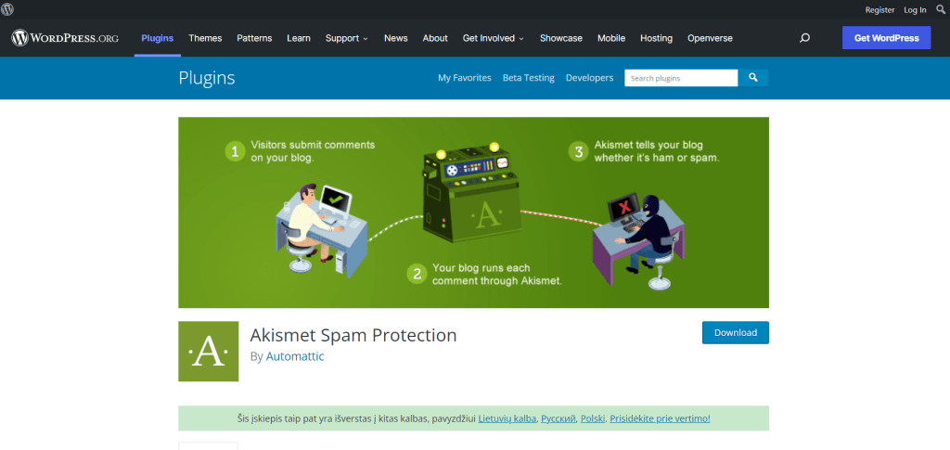Click the Get WordPress button
This screenshot has height=450, width=950.
point(886,38)
